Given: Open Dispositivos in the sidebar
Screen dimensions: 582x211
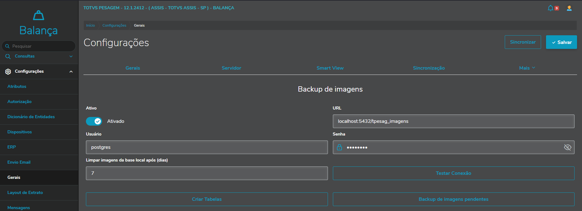Looking at the screenshot, I should [x=20, y=132].
